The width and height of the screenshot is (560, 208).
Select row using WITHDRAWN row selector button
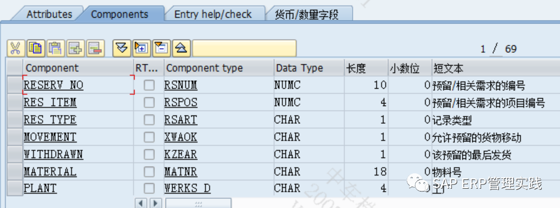[15, 154]
